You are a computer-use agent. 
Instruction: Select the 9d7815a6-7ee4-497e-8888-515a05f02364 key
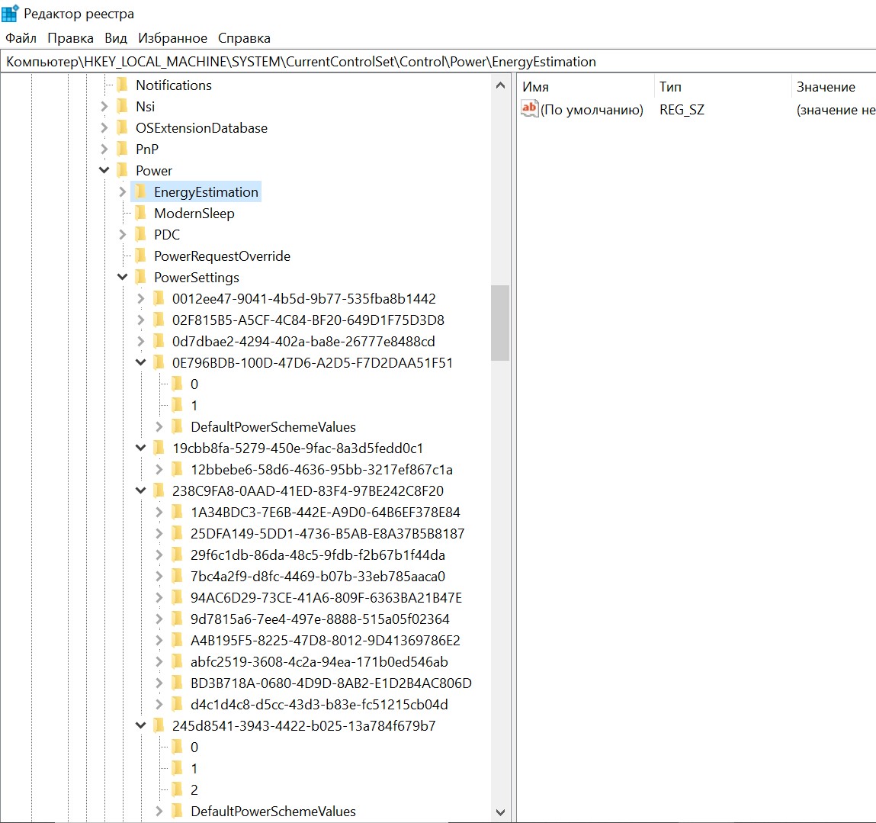tap(319, 619)
